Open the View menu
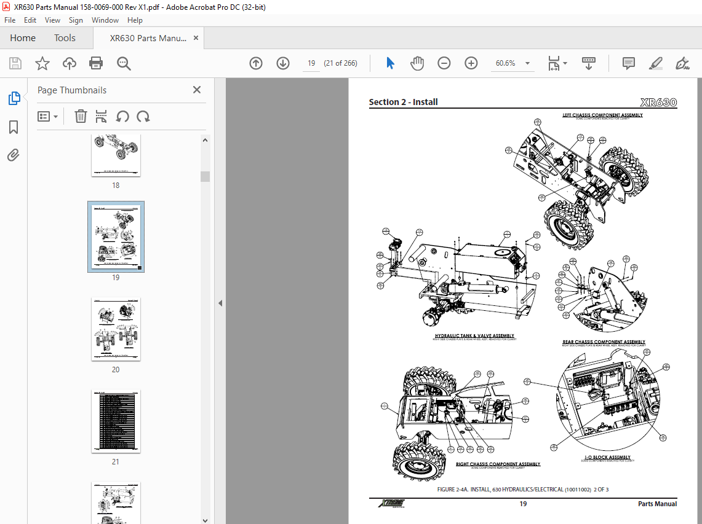 coord(52,20)
